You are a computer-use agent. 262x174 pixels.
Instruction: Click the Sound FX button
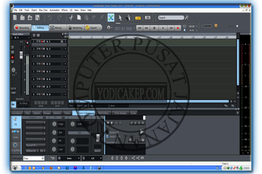(35, 145)
